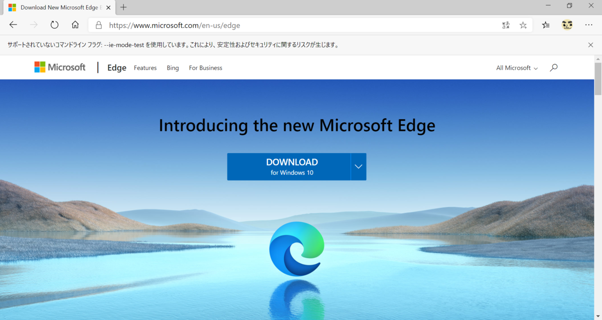The width and height of the screenshot is (602, 320).
Task: Open the For Business menu item
Action: (206, 68)
